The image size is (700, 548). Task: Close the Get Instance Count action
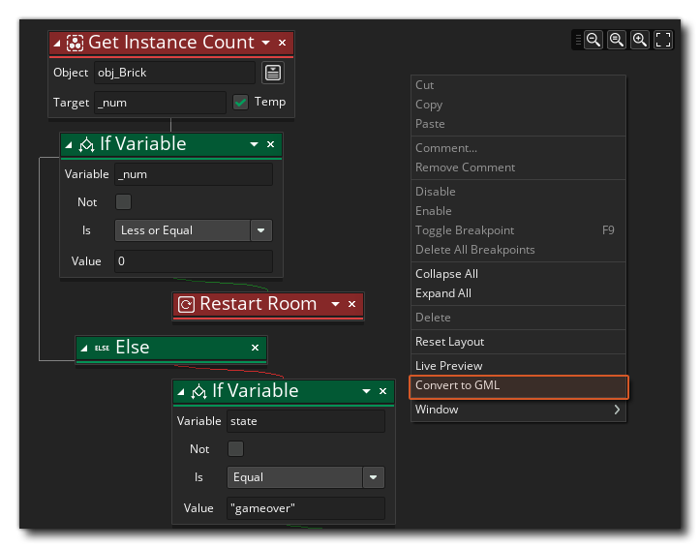[x=283, y=43]
